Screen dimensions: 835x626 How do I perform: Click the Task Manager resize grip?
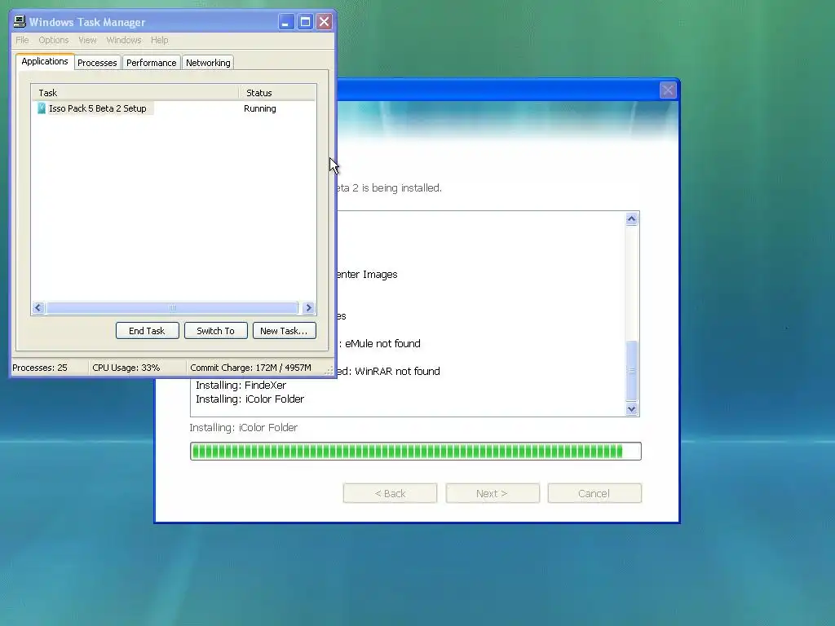click(x=329, y=371)
